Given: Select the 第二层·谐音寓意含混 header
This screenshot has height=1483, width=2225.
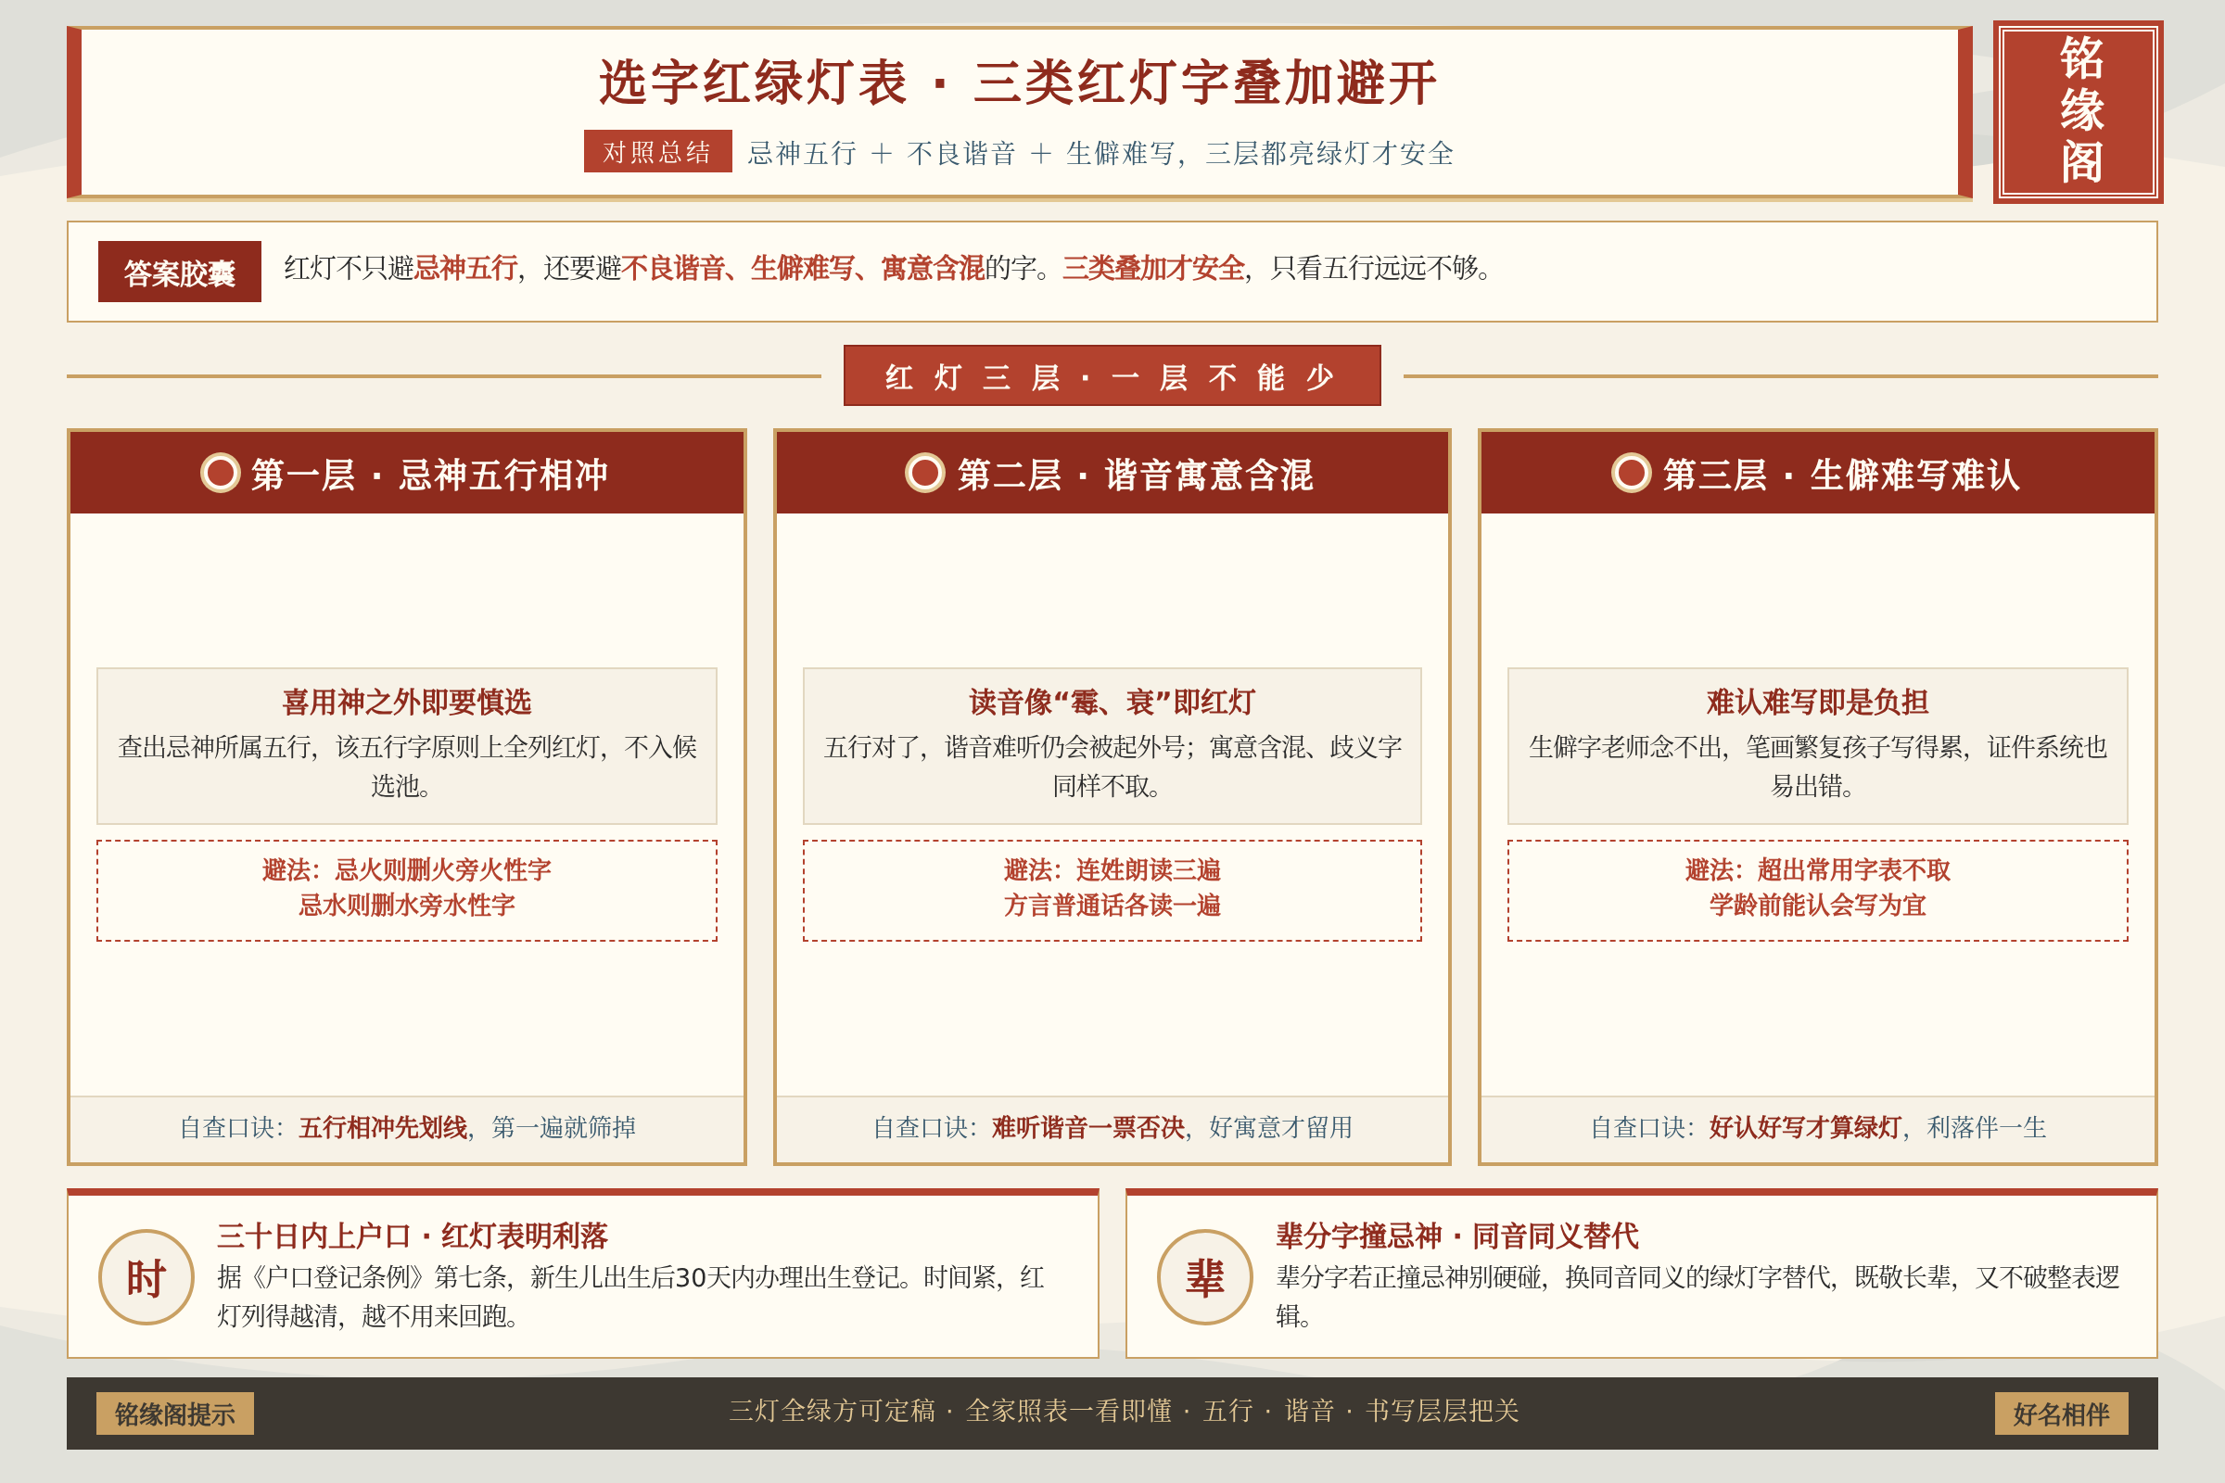Looking at the screenshot, I should 1112,473.
